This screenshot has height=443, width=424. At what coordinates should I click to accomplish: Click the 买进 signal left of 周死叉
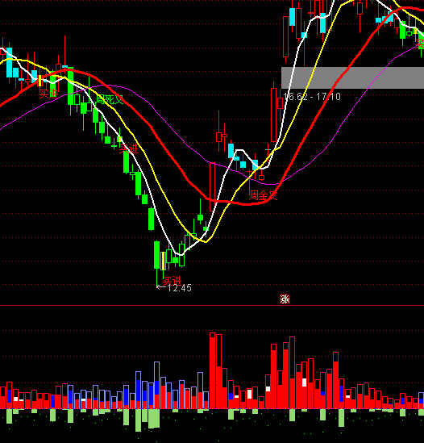tap(48, 94)
